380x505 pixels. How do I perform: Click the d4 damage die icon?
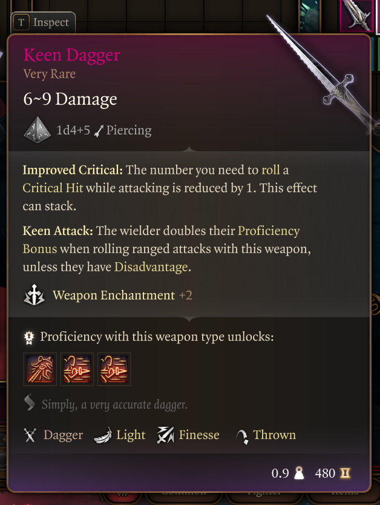(x=38, y=130)
